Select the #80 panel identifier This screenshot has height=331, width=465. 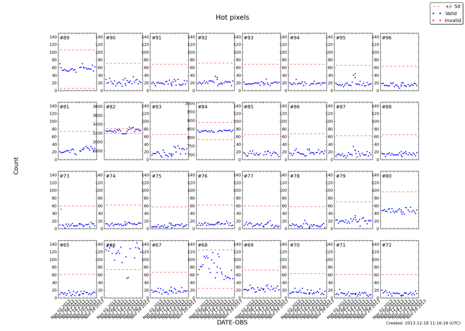click(x=388, y=176)
